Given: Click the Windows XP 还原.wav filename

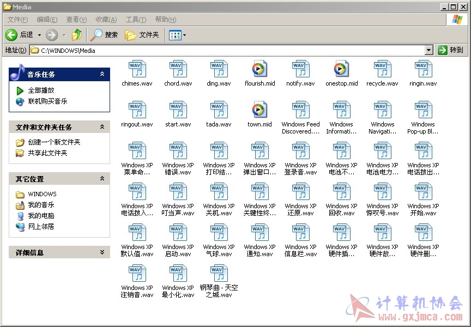Looking at the screenshot, I should pos(301,210).
